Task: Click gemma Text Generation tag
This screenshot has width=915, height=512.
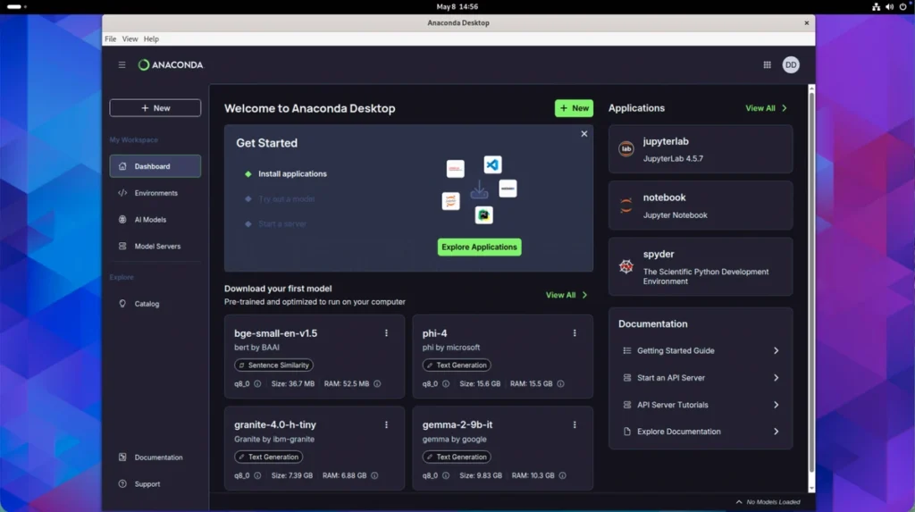Action: (x=457, y=457)
